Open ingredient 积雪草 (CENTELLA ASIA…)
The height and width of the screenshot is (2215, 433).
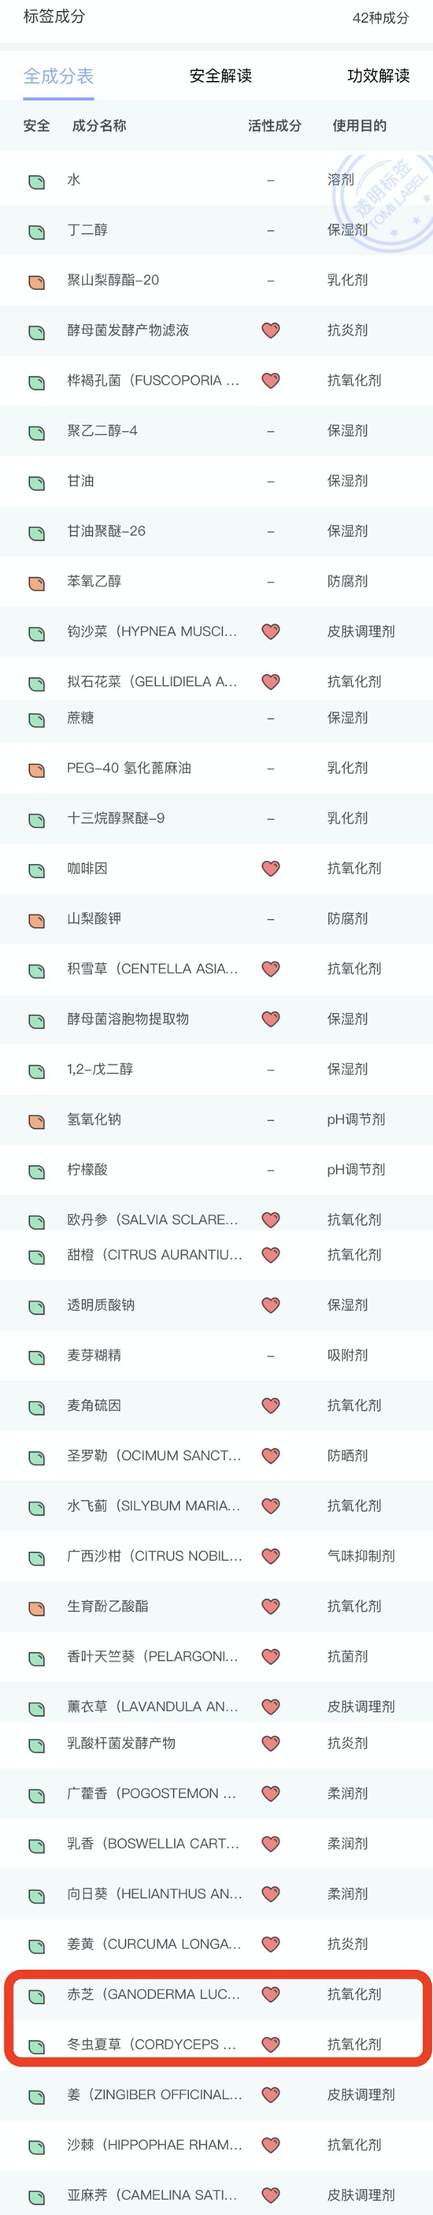[216, 969]
